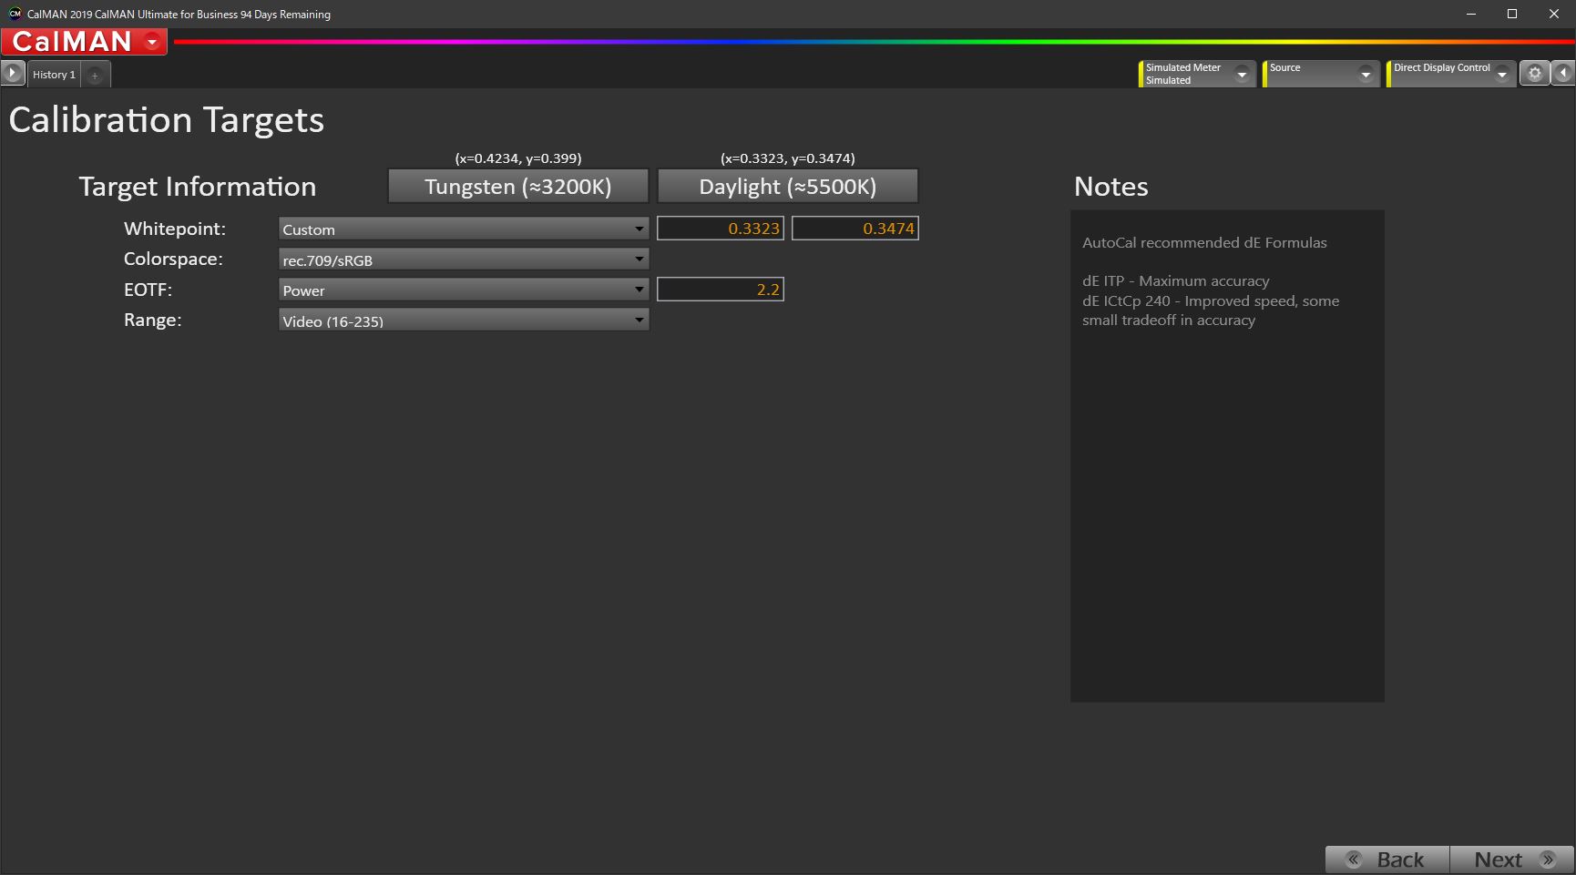Click the Source panel dropdown arrow
Viewport: 1576px width, 875px height.
point(1366,75)
